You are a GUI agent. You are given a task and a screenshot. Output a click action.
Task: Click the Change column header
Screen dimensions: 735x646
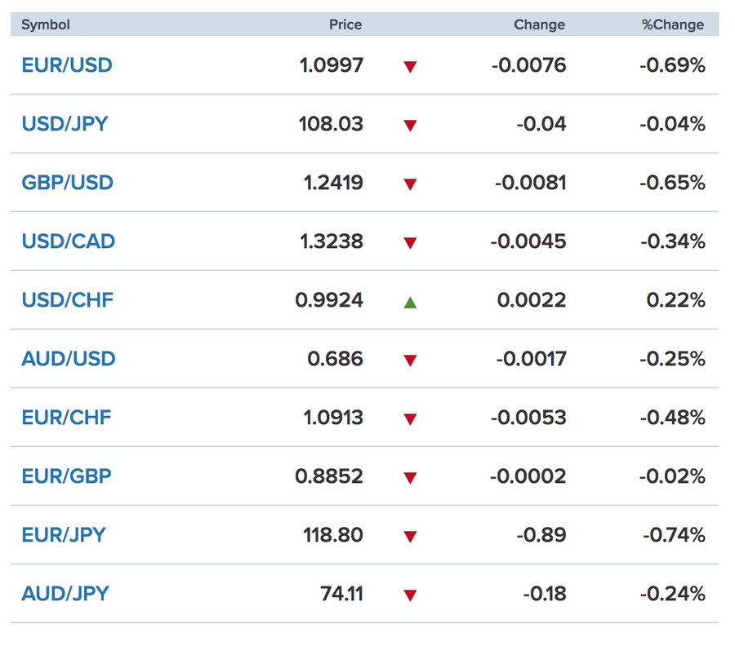[539, 24]
